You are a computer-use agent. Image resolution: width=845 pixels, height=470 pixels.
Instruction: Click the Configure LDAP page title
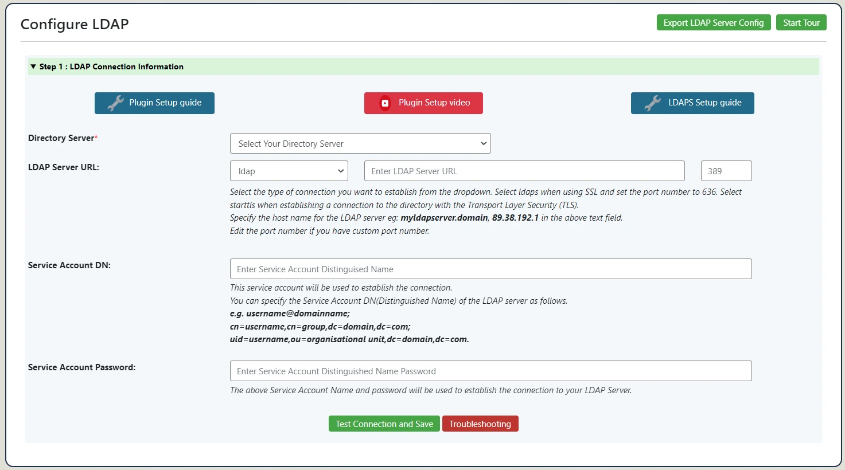tap(74, 24)
